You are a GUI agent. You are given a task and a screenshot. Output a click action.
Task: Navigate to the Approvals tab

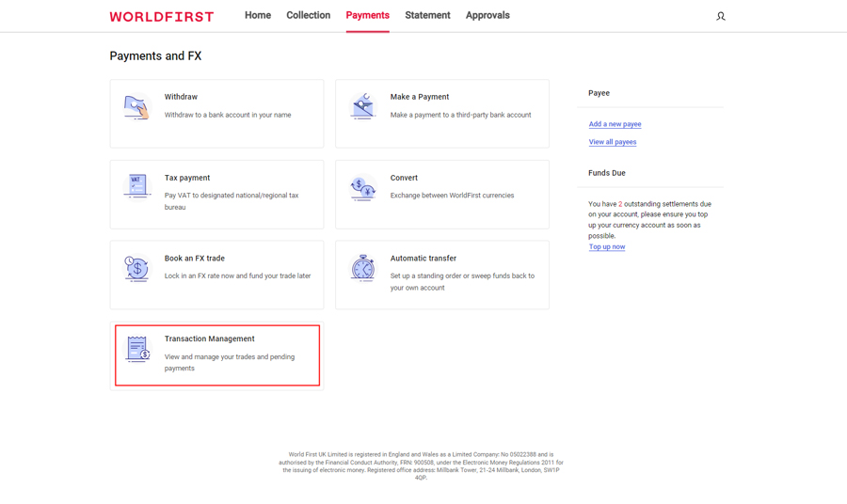click(x=487, y=15)
